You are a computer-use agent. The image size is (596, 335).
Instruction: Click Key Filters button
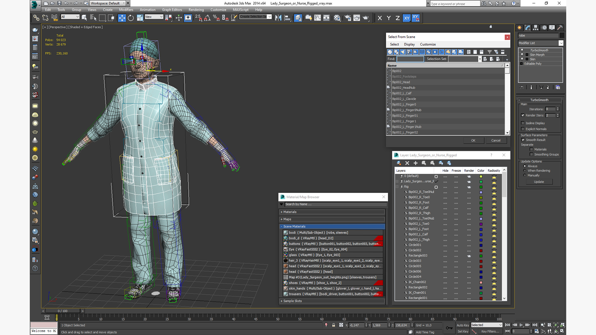[x=490, y=332]
